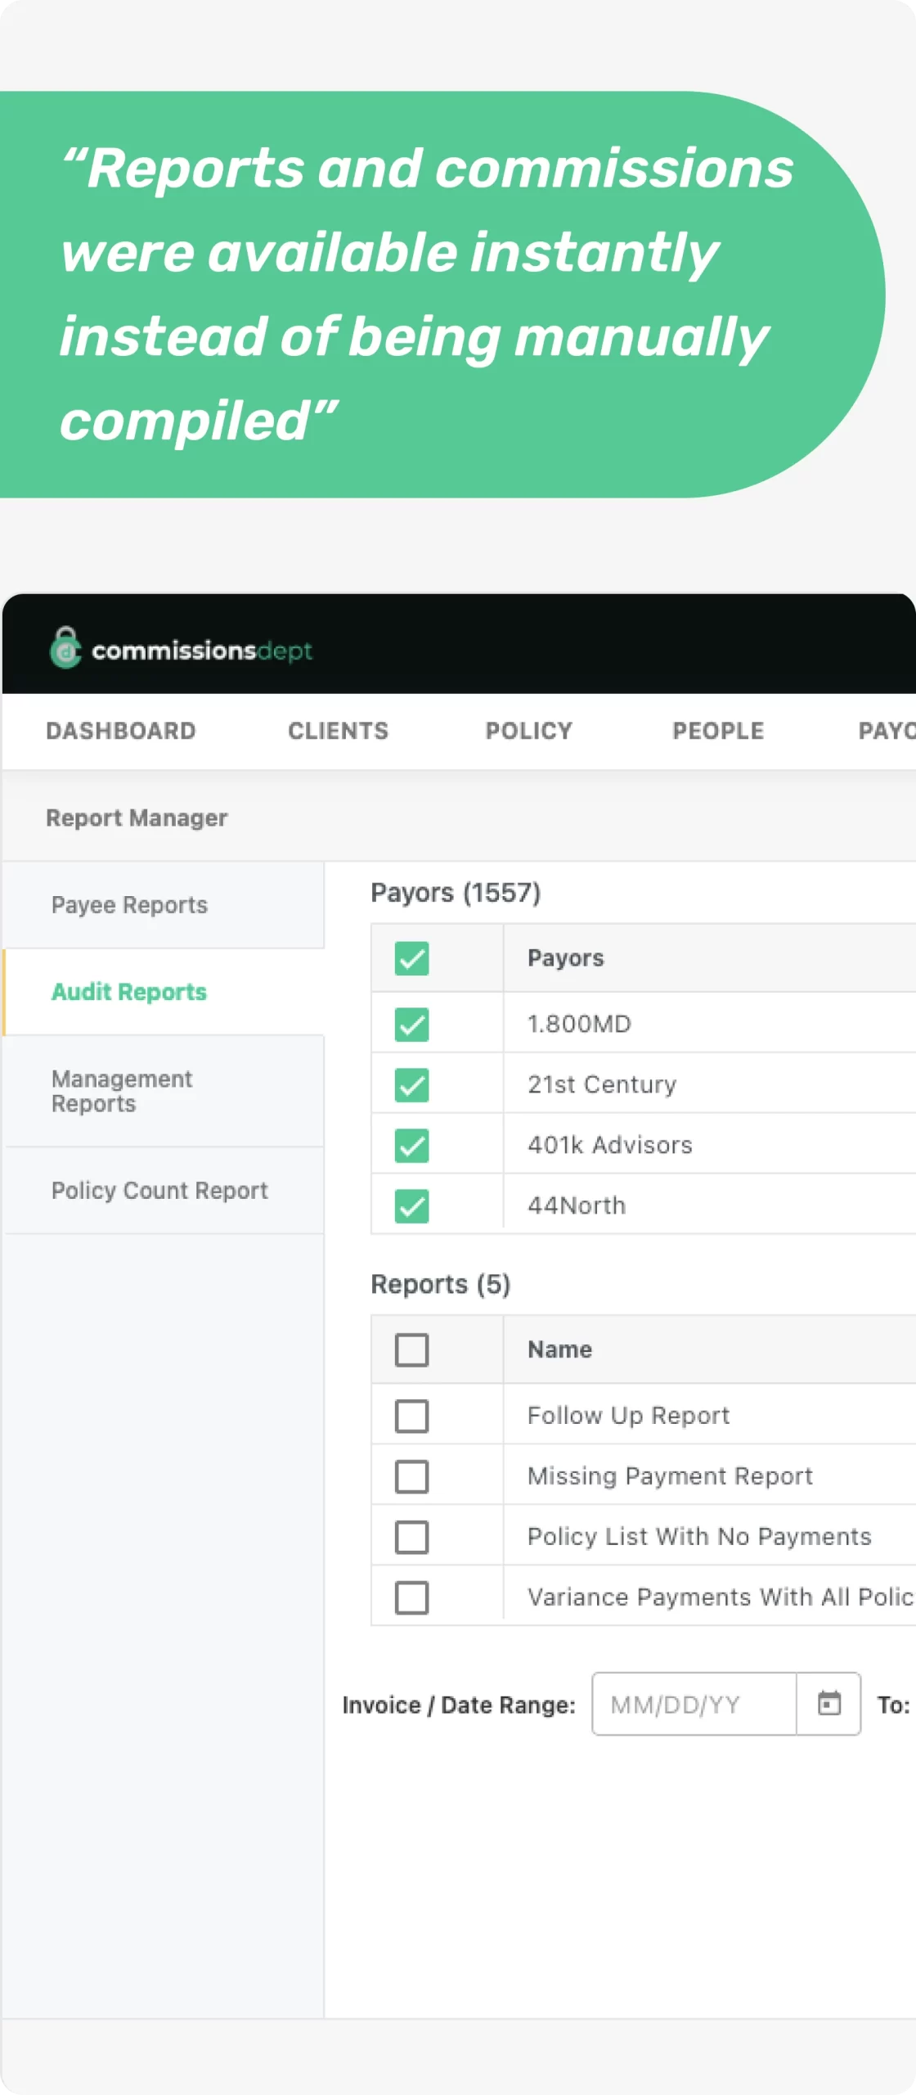Uncheck the 44North payor checkbox
Screen dimensions: 916x2095
point(411,1206)
